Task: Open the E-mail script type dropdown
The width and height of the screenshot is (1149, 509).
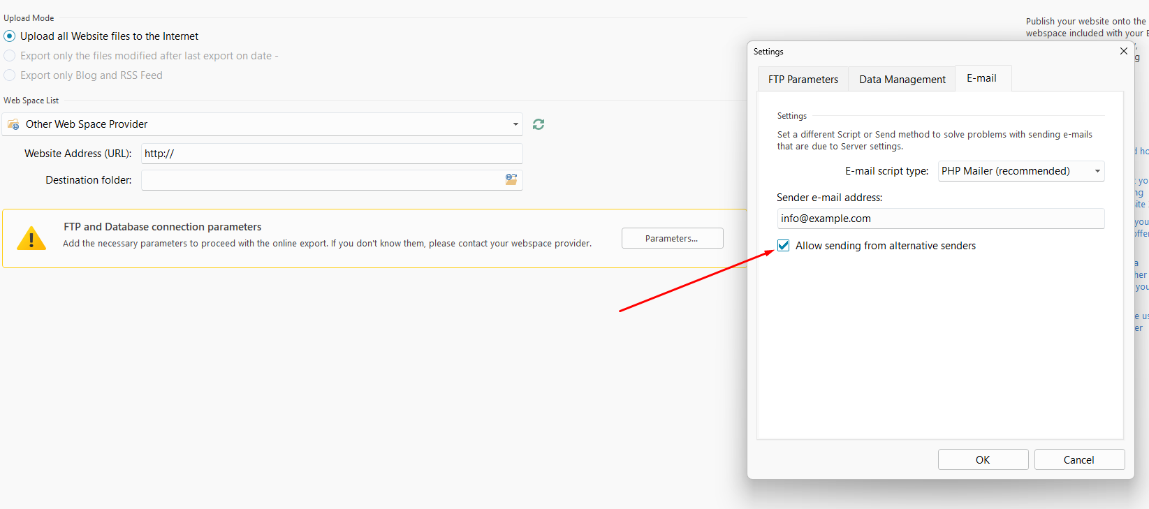Action: (x=1021, y=171)
